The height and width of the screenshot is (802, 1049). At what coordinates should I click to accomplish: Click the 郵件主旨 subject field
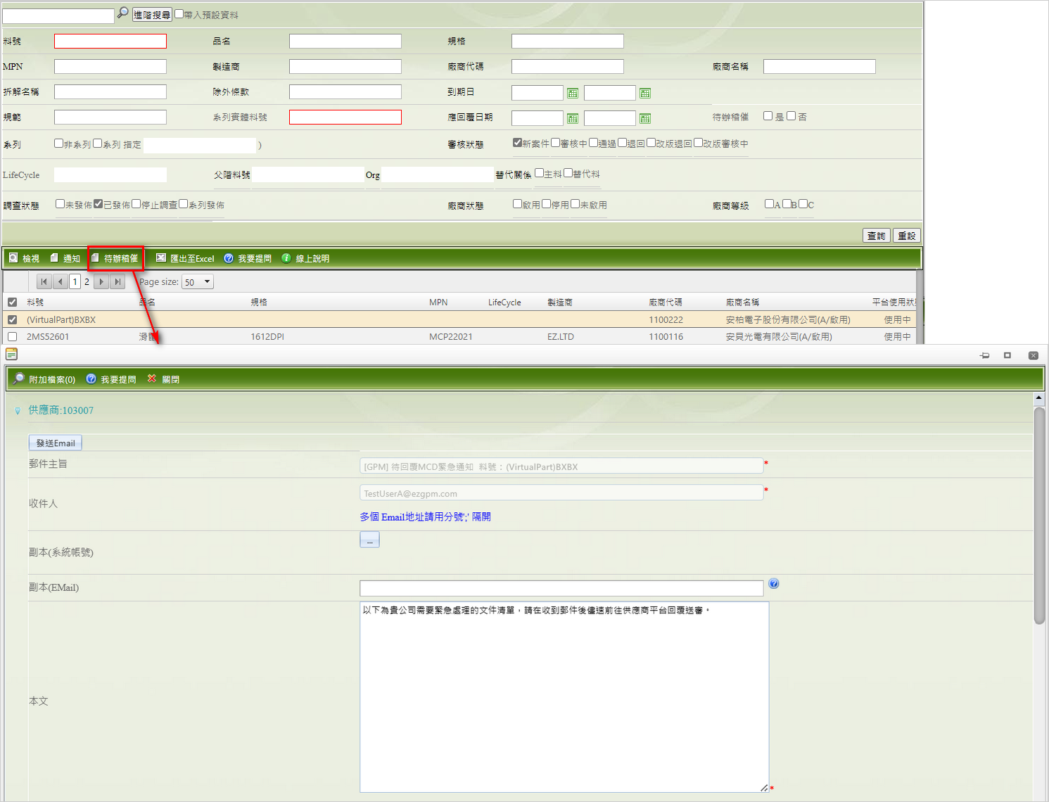click(x=561, y=466)
